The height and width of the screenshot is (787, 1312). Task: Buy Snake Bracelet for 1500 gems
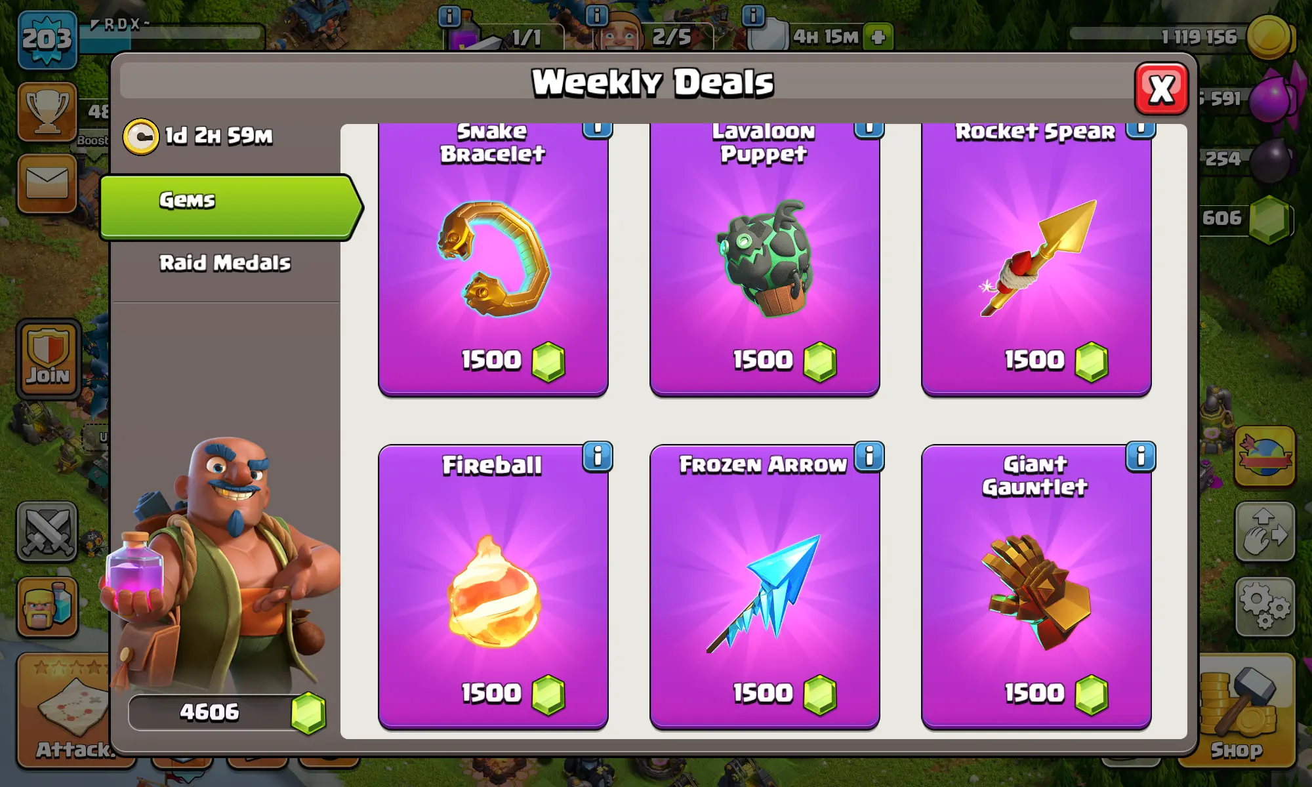click(x=493, y=260)
